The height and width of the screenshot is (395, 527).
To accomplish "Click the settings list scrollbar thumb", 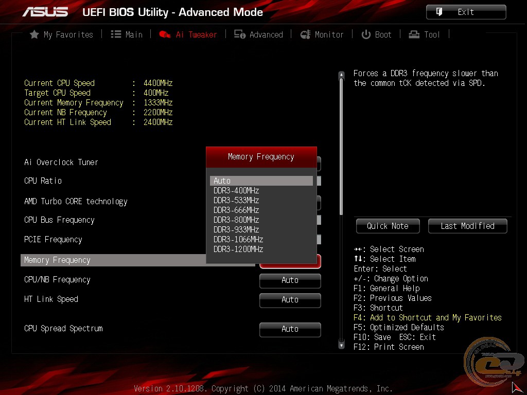I will click(342, 147).
